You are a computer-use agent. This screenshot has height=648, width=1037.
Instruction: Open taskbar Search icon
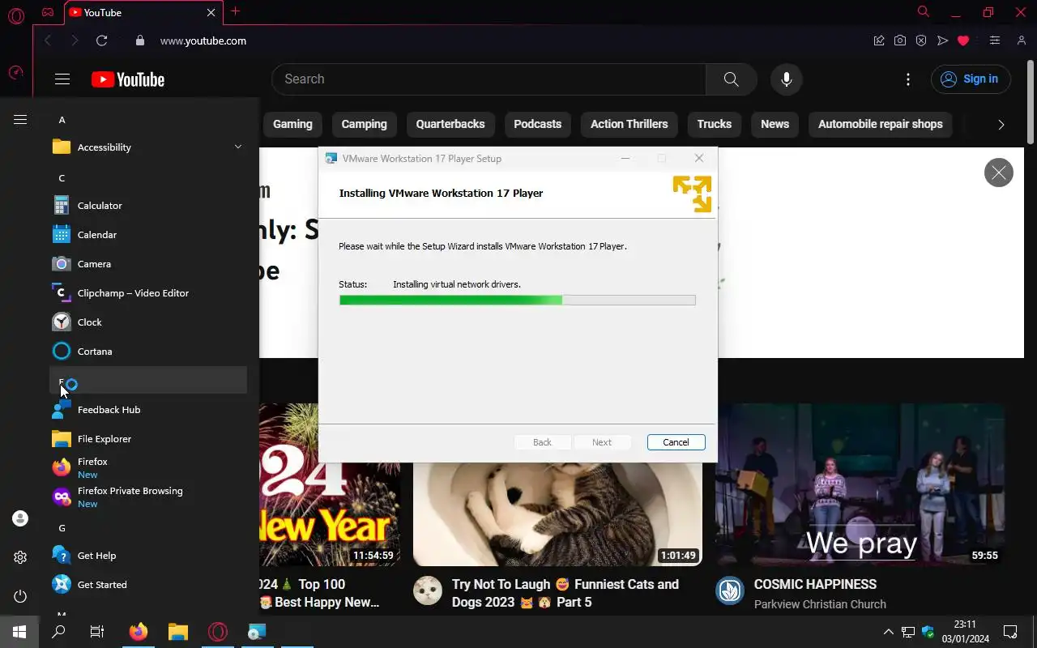58,632
